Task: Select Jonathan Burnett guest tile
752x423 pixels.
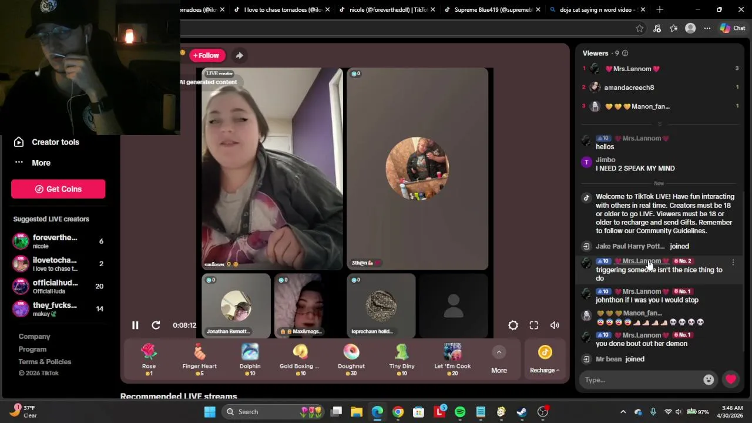Action: [236, 305]
